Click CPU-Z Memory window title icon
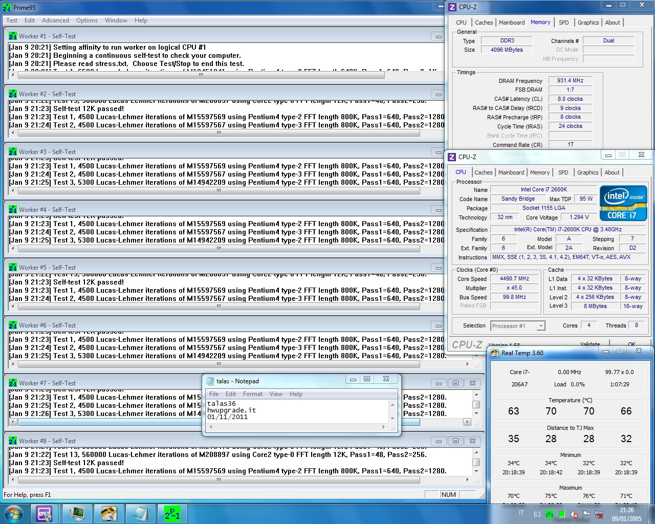Screen dimensions: 655x524 [452, 7]
